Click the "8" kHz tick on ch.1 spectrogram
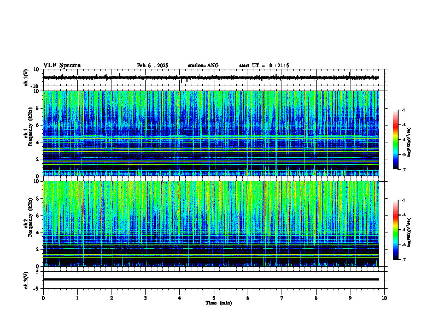This screenshot has height=334, width=433. (x=38, y=108)
